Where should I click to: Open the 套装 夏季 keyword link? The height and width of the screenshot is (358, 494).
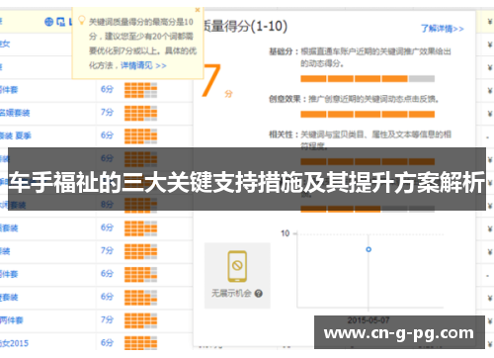coord(15,135)
